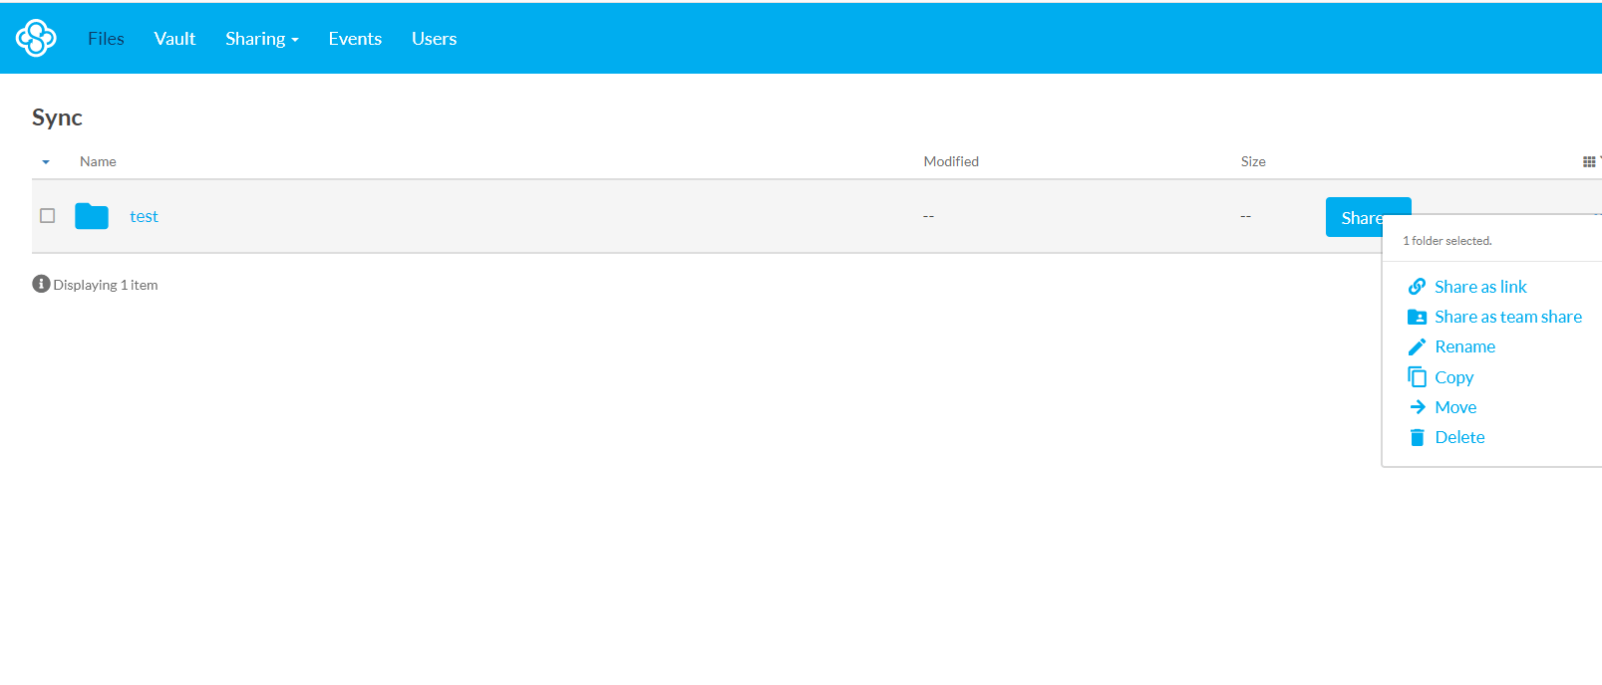Click the Copy icon in the menu

pyautogui.click(x=1417, y=377)
